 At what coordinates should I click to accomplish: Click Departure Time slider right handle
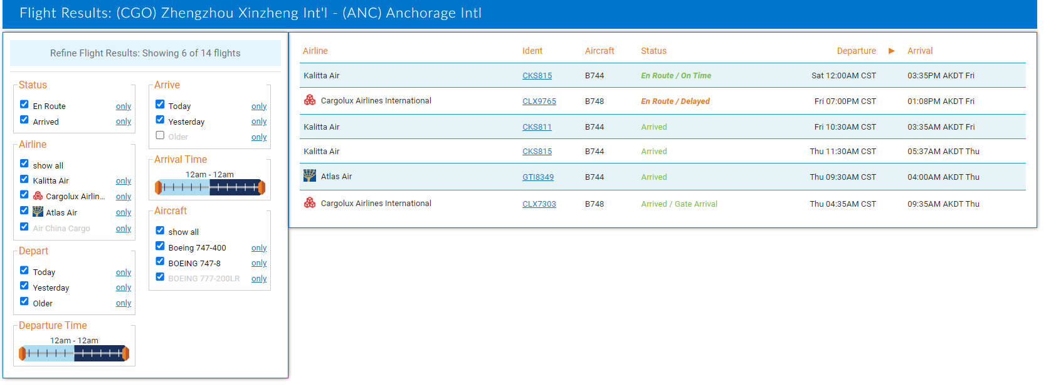[x=125, y=353]
